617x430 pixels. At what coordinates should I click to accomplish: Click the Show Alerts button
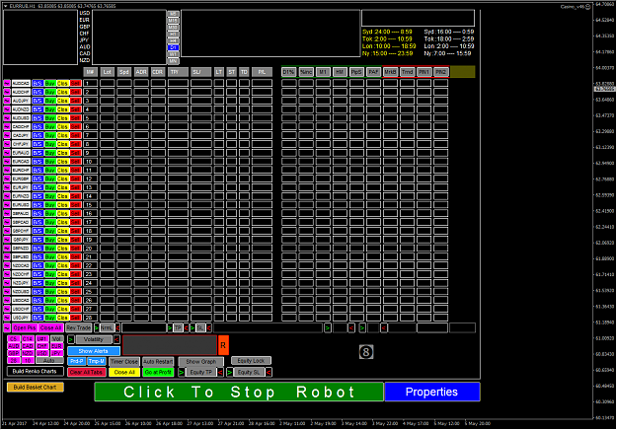click(94, 351)
